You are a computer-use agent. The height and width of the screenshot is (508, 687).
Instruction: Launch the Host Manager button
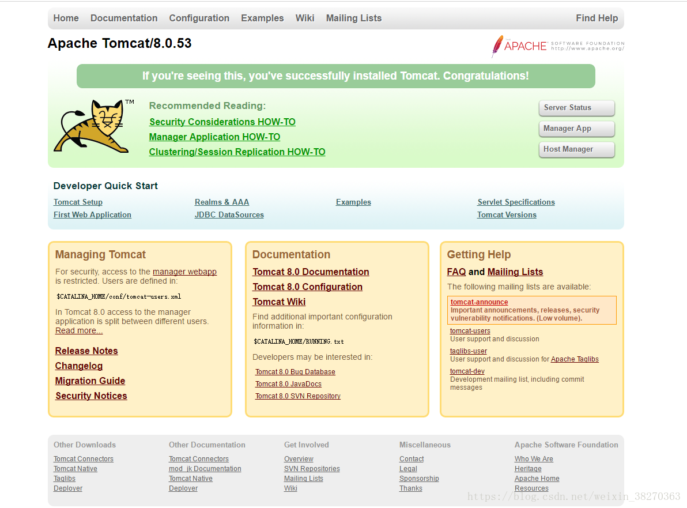point(576,149)
